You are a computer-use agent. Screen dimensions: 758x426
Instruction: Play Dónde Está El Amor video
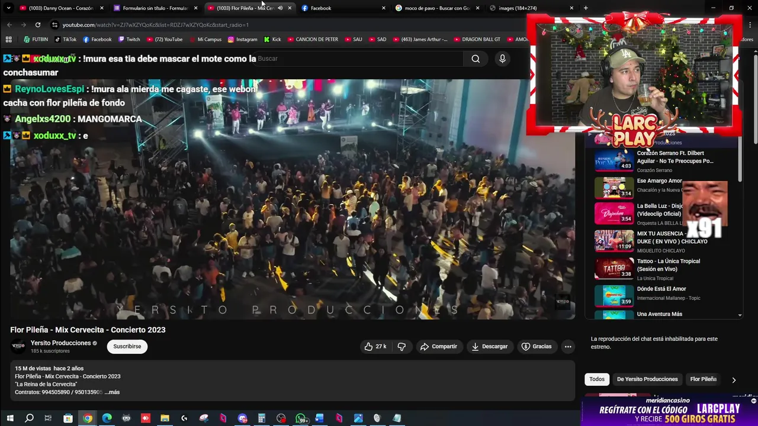click(614, 296)
